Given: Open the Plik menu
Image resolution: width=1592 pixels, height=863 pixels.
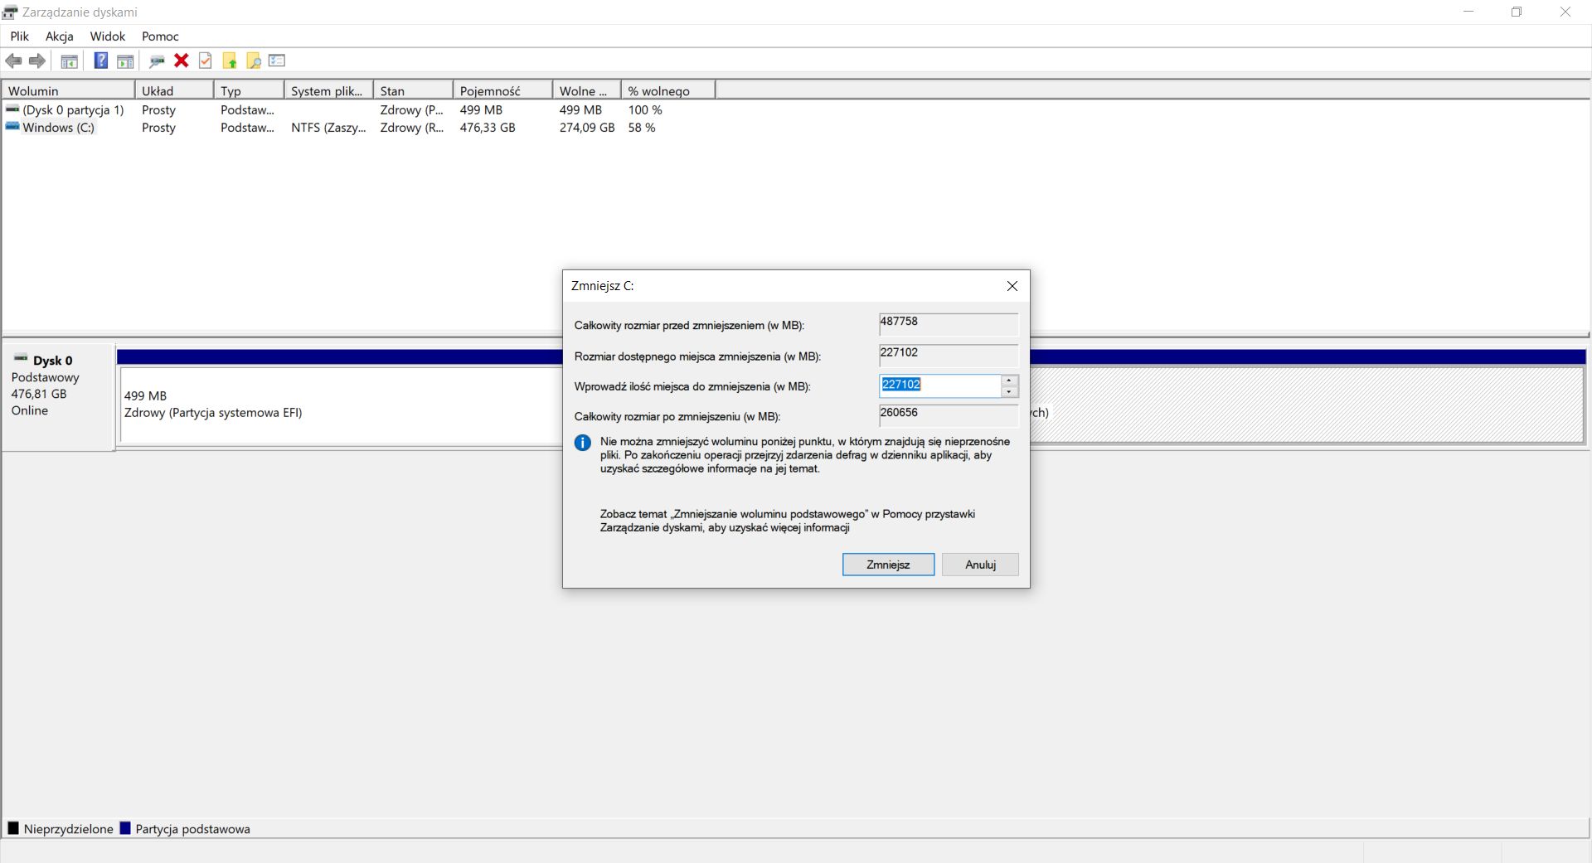Looking at the screenshot, I should coord(19,36).
